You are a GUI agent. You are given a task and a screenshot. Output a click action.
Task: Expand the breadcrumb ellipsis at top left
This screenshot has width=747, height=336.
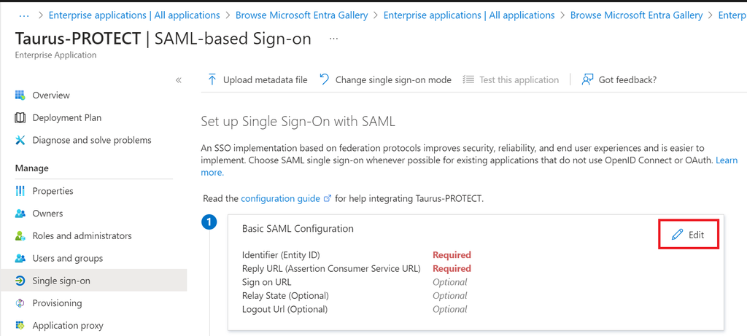pos(24,15)
